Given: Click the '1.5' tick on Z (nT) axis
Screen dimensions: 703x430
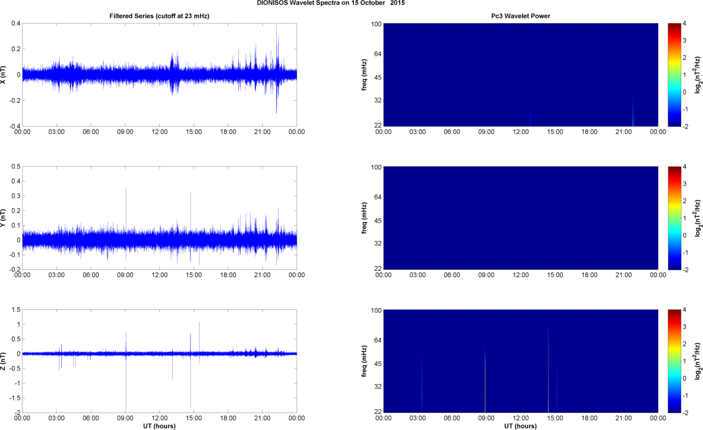Looking at the screenshot, I should pos(15,310).
